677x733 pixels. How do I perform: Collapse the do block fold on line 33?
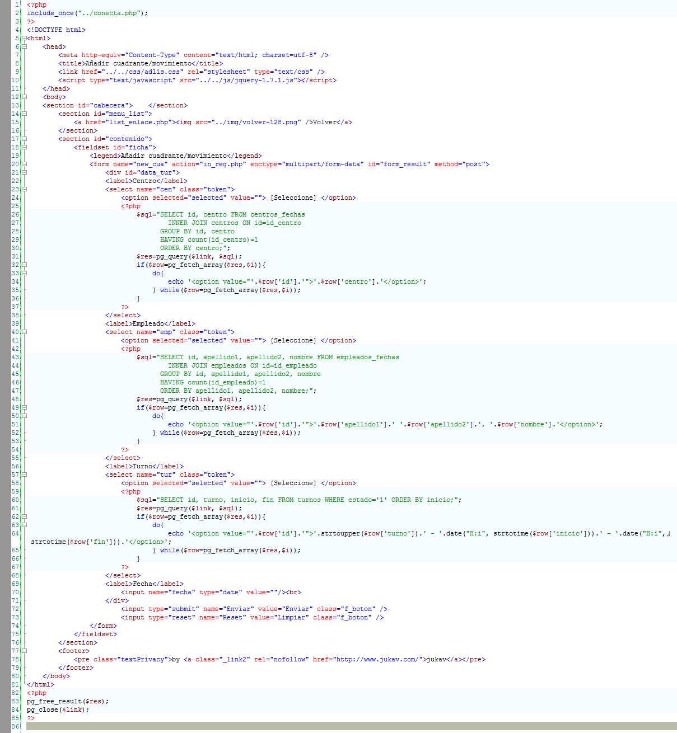coord(24,273)
